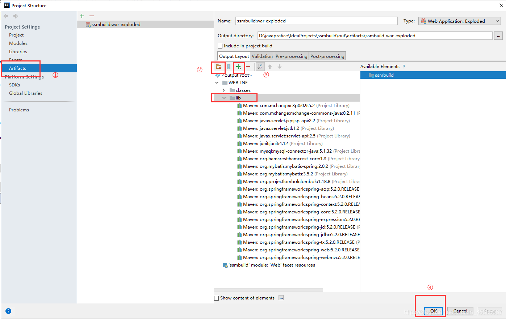Add a new artifact with green plus
506x319 pixels.
82,16
